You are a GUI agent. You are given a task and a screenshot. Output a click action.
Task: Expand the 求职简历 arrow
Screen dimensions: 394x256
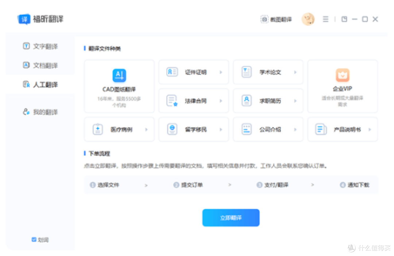[x=295, y=101]
